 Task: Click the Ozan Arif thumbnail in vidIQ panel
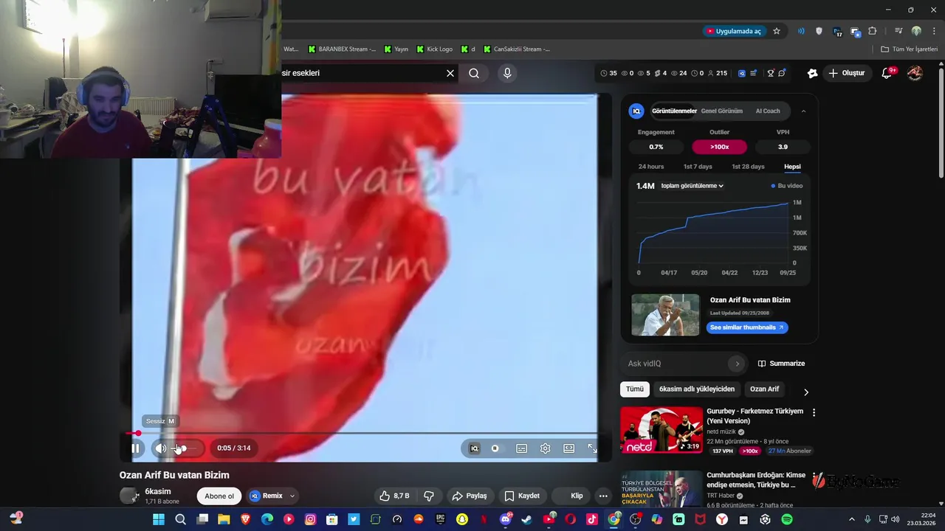tap(665, 315)
